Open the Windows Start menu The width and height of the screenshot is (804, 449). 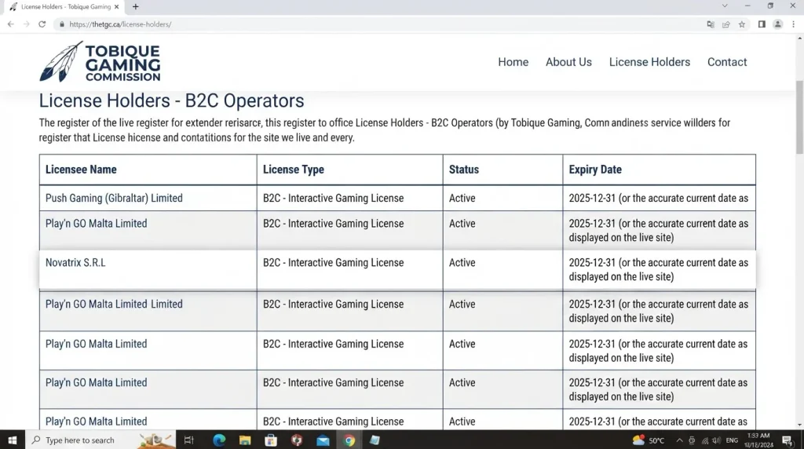tap(13, 440)
